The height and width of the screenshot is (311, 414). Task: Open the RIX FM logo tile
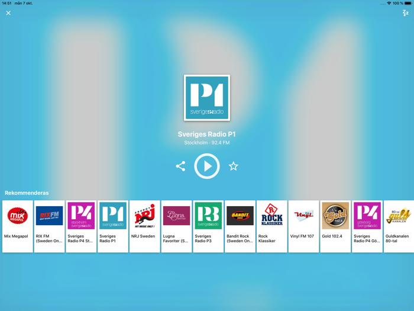coord(49,216)
